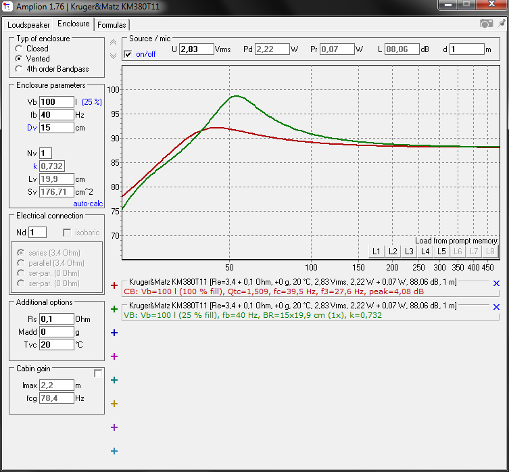Click the camera screenshot icon
The image size is (509, 472).
pyautogui.click(x=486, y=24)
